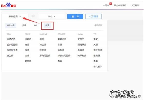
Task: Choose 罗马尼亚语 from the language list
Action: (45, 56)
